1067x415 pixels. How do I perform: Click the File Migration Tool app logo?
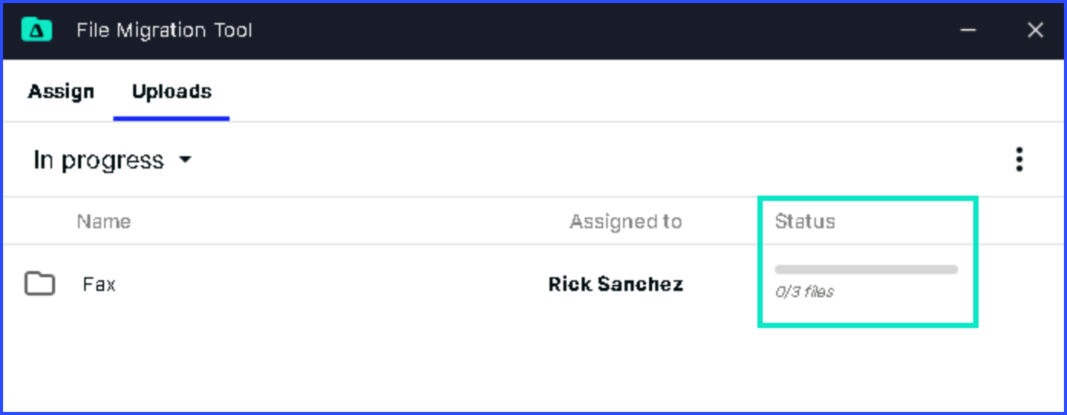(37, 31)
